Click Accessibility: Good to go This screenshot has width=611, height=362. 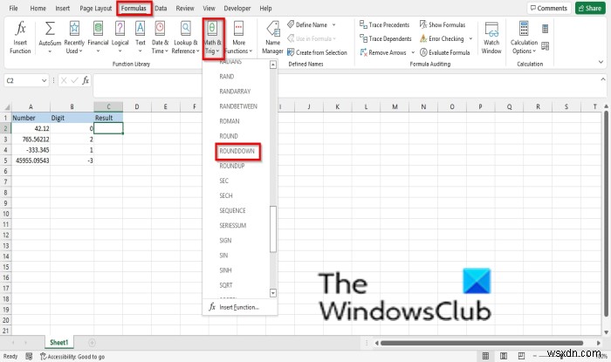coord(72,356)
